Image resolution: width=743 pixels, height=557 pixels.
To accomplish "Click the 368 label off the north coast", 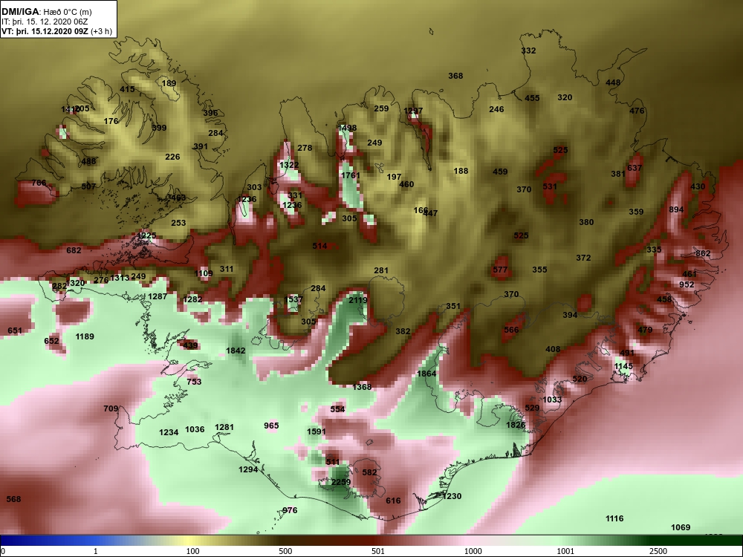I will 455,76.
